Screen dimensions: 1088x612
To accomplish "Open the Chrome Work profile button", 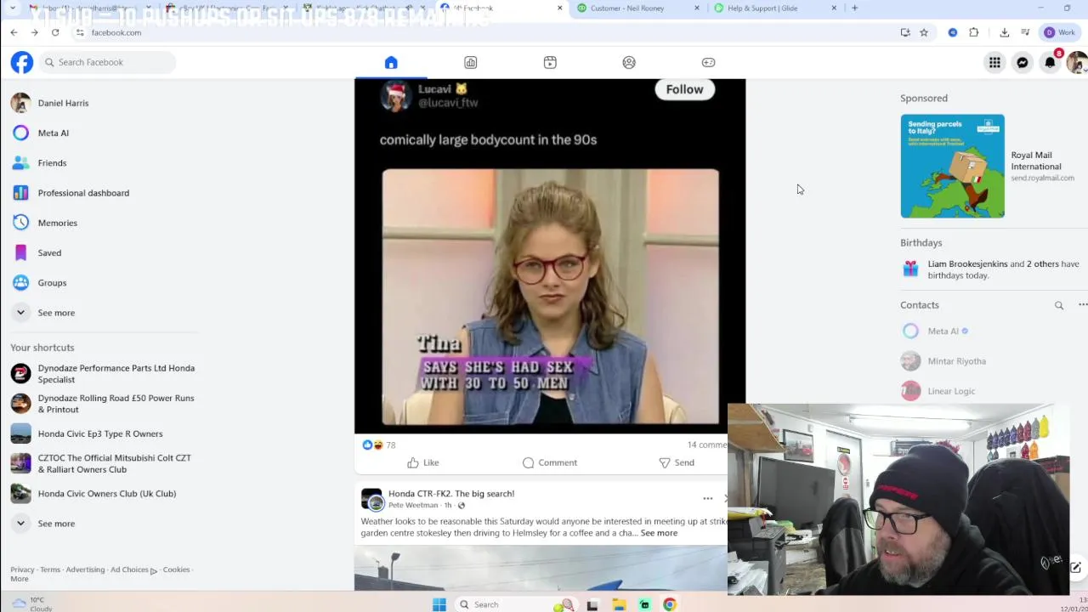I will [x=1060, y=32].
